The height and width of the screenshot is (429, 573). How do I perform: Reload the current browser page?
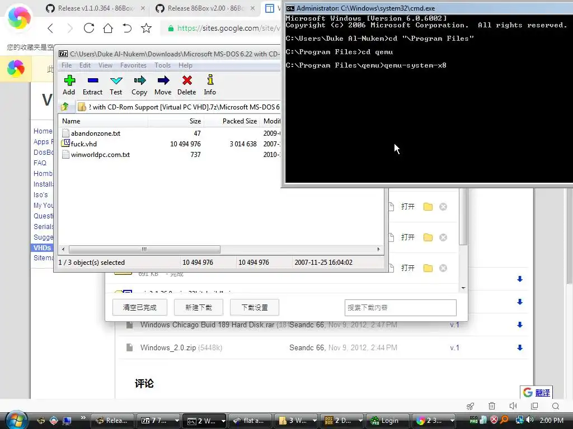[x=89, y=28]
